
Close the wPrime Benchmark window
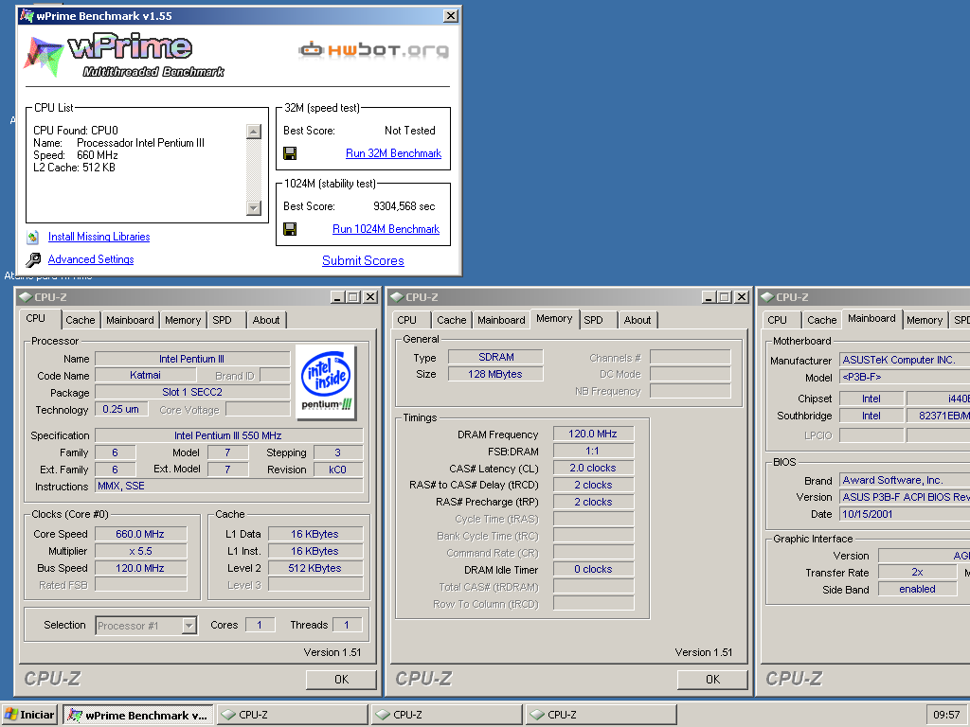[451, 16]
